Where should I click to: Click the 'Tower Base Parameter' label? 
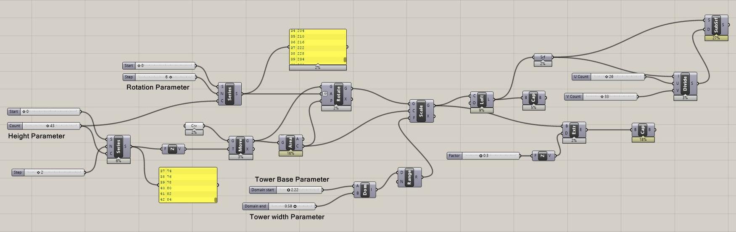tap(292, 179)
